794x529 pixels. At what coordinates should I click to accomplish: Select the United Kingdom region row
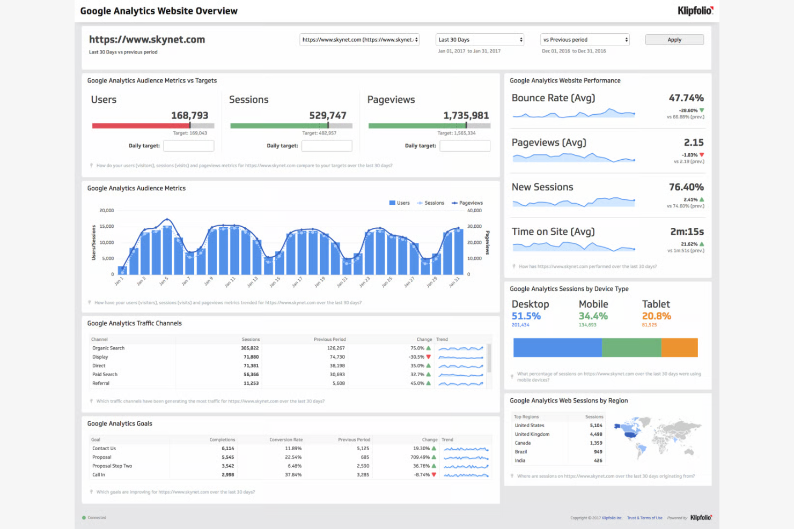tap(558, 434)
